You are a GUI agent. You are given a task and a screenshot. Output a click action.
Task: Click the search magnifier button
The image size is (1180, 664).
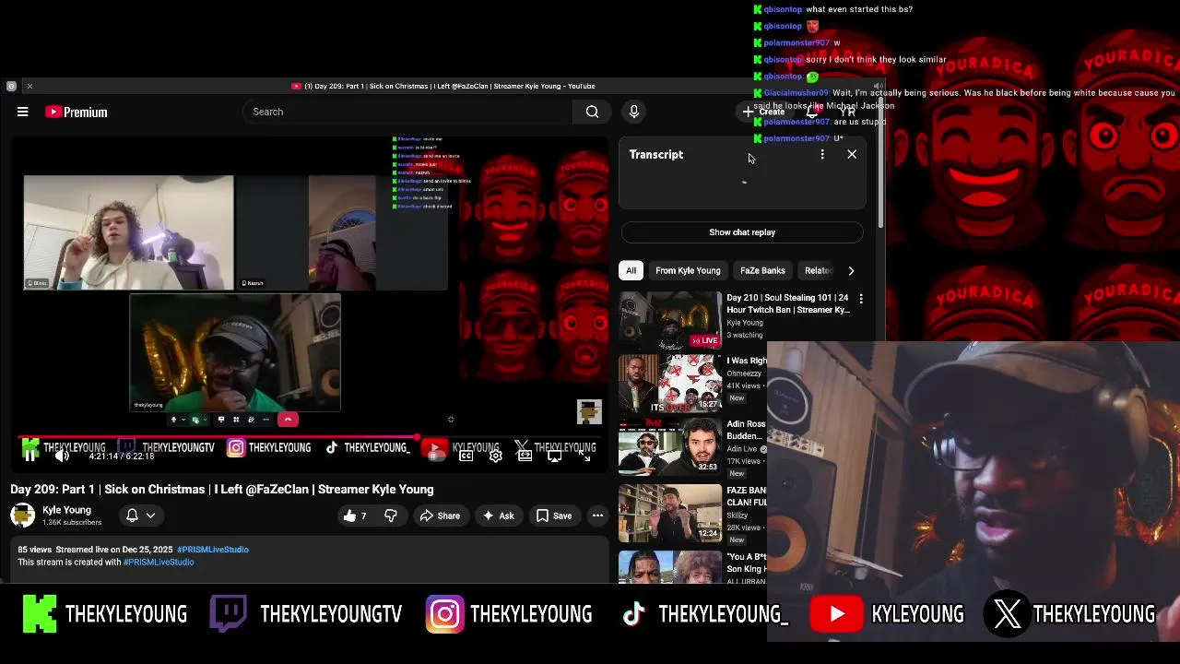pyautogui.click(x=592, y=112)
